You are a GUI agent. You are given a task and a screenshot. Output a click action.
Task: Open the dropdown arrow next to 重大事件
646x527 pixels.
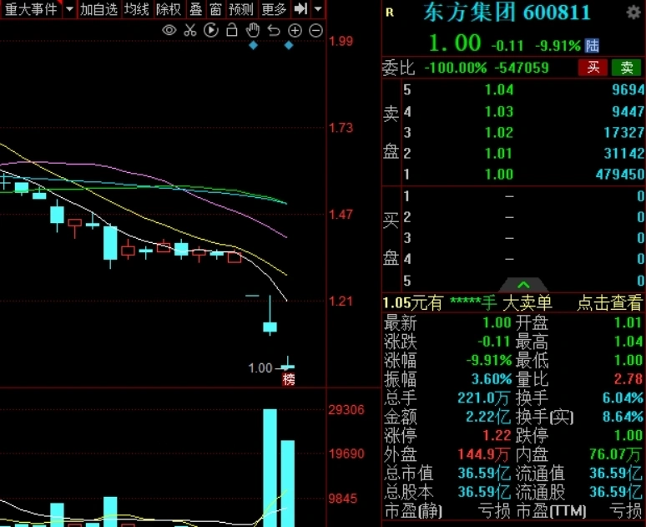point(69,9)
